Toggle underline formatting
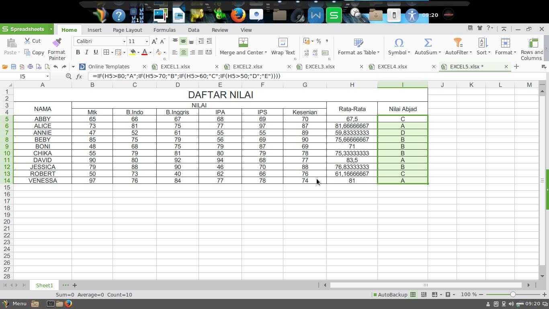This screenshot has width=549, height=309. [95, 52]
